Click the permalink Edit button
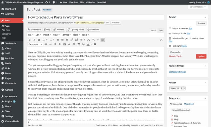Image resolution: width=211 pixels, height=127 pixels. point(108,23)
